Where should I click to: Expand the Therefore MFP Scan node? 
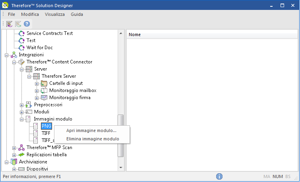(x=14, y=148)
